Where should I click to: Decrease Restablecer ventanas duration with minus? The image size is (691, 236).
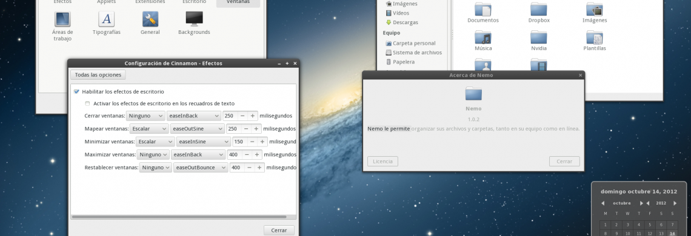coord(250,168)
